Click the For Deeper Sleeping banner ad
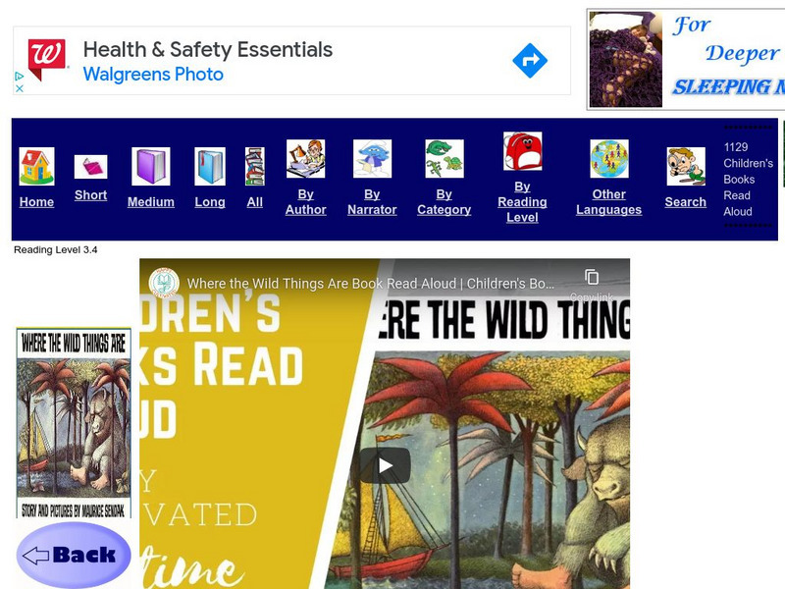 tap(686, 60)
